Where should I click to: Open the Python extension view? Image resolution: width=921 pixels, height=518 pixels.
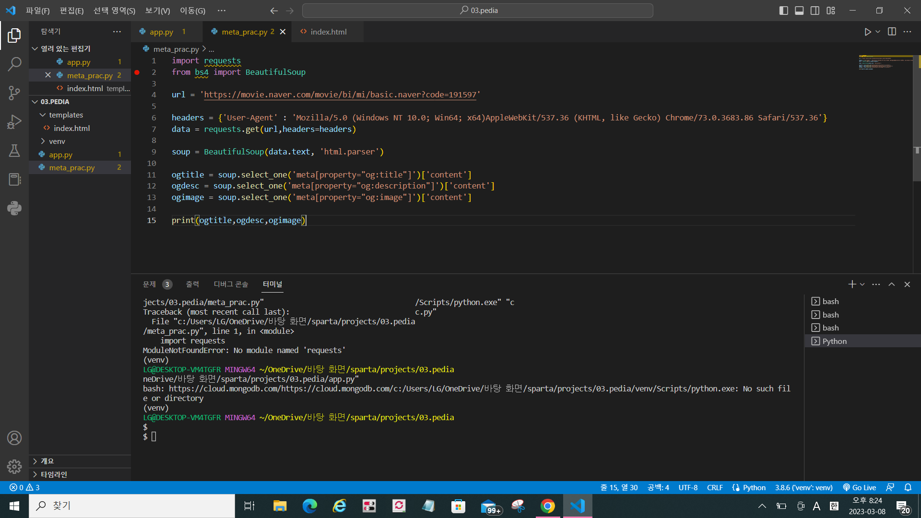[x=14, y=208]
